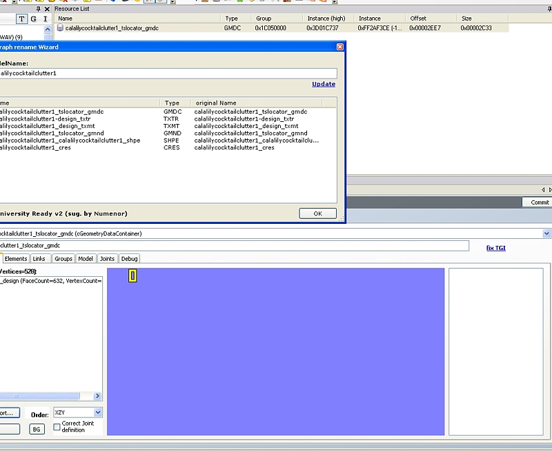Image resolution: width=552 pixels, height=451 pixels.
Task: Click the BG background color button
Action: pos(37,429)
